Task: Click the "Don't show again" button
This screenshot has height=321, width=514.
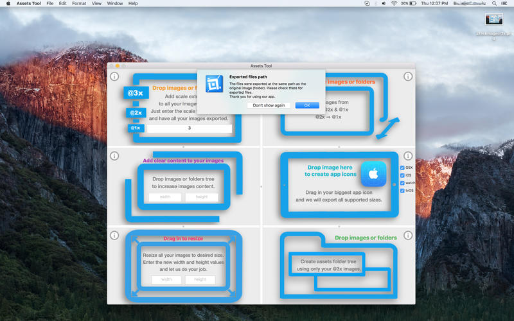Action: pos(269,105)
